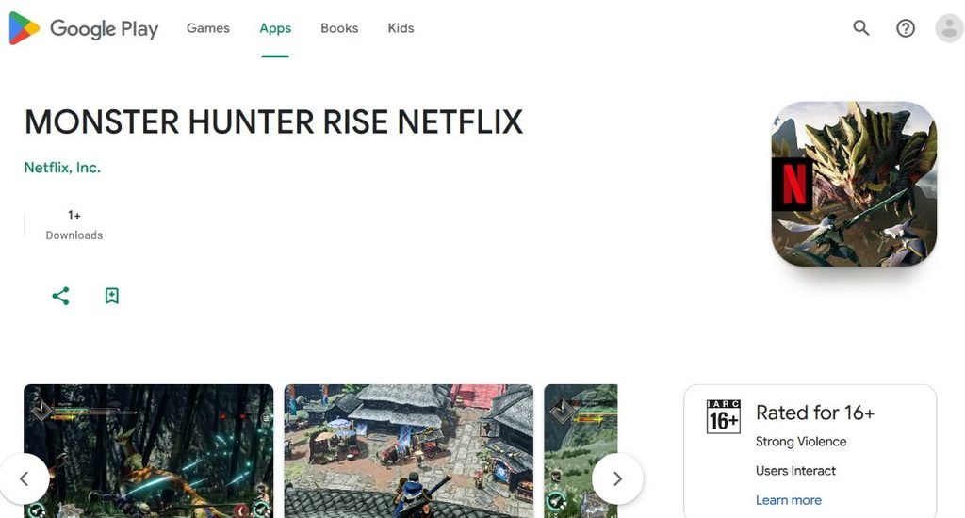Open the account avatar menu

[x=950, y=27]
